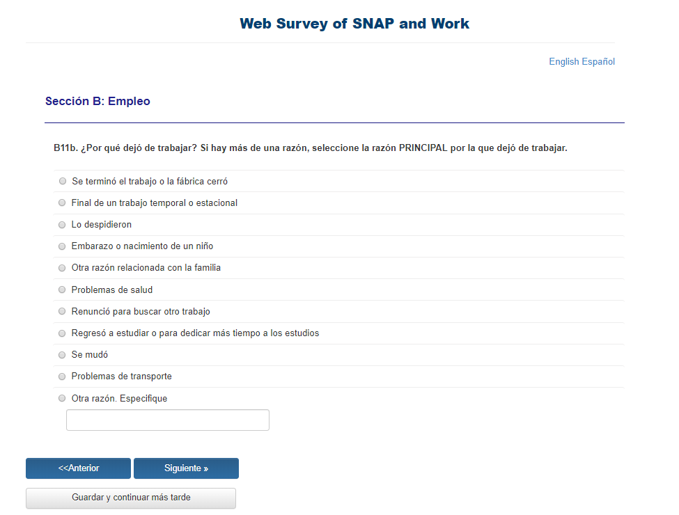Select 'Otra razón. Especifique' radio button

[x=62, y=398]
